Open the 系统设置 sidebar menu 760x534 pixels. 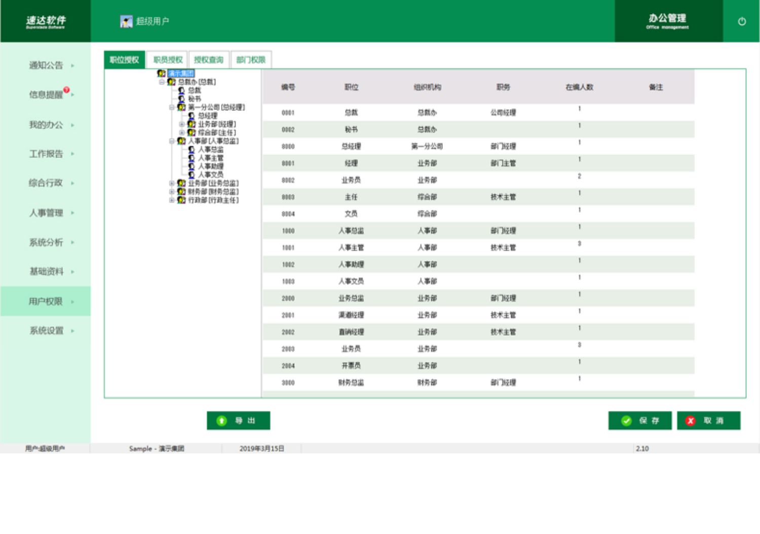pos(46,331)
